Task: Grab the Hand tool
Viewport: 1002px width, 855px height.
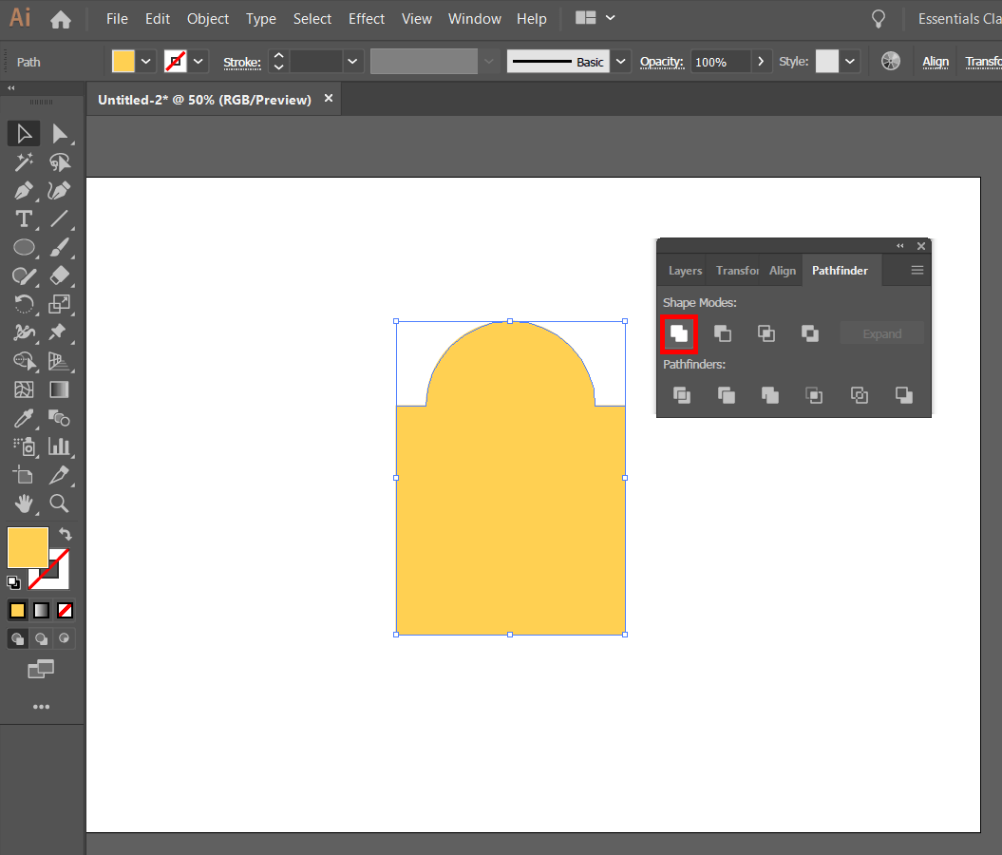Action: pos(24,503)
